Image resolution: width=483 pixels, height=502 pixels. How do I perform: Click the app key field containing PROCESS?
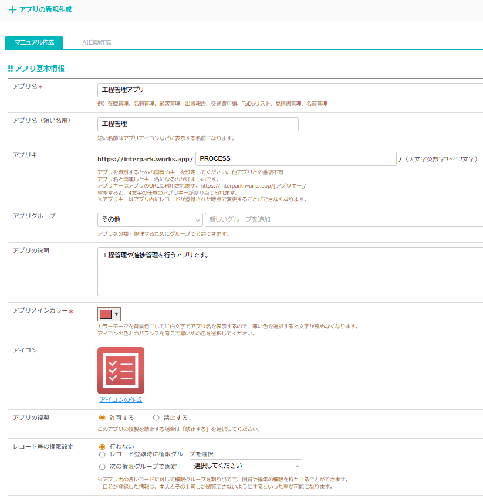(296, 159)
